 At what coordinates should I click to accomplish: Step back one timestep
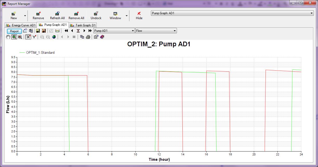72,31
